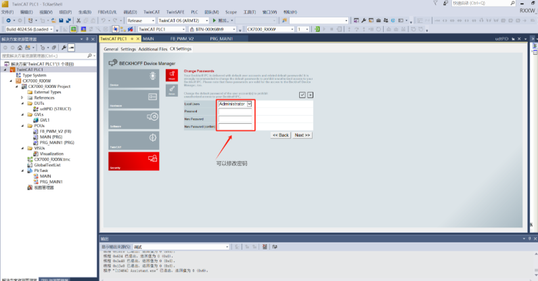The image size is (538, 281).
Task: Open the Hardware tile in Device Manager
Action: 134,99
